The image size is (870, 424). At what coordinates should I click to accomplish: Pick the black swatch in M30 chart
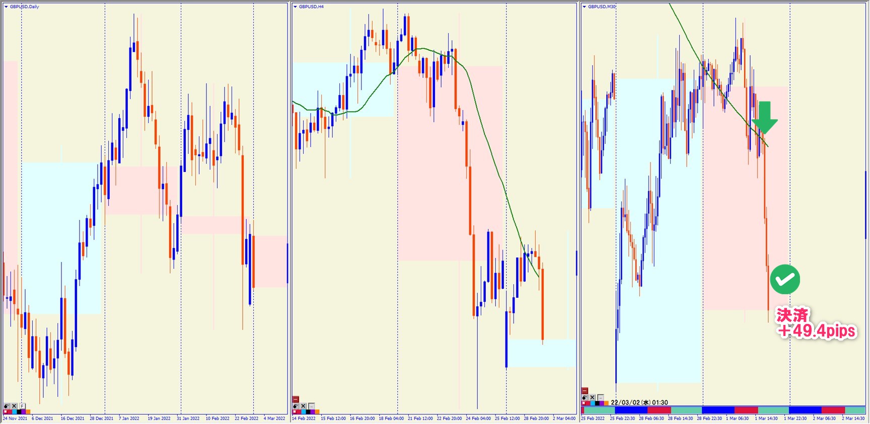(597, 403)
